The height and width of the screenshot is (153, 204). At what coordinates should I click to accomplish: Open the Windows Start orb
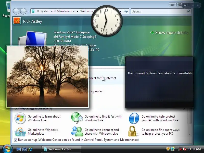click(7, 149)
